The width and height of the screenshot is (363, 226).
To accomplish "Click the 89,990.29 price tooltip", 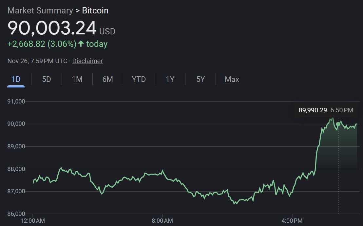I will [326, 110].
